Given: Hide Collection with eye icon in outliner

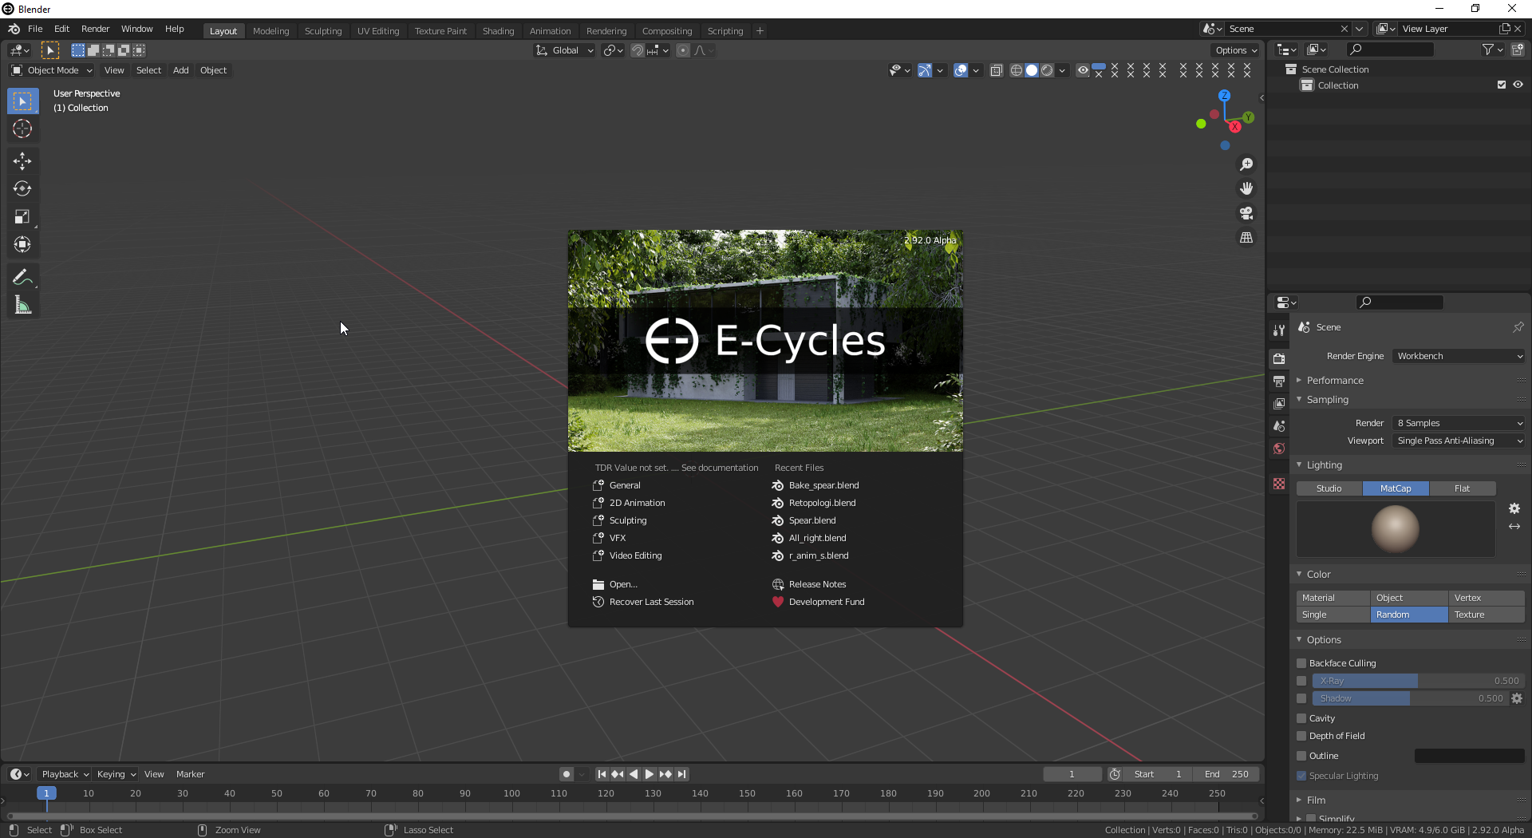Looking at the screenshot, I should click(x=1518, y=85).
